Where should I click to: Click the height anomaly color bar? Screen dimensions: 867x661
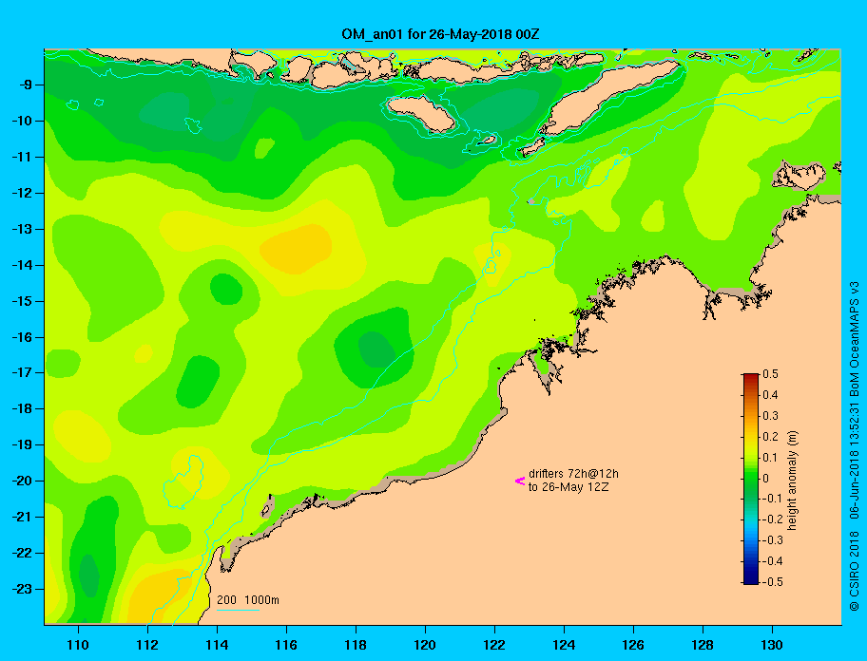751,479
